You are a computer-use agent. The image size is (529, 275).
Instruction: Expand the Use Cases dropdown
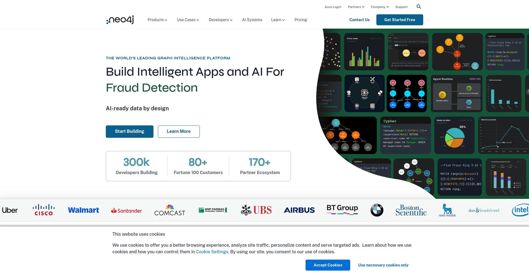coord(188,20)
